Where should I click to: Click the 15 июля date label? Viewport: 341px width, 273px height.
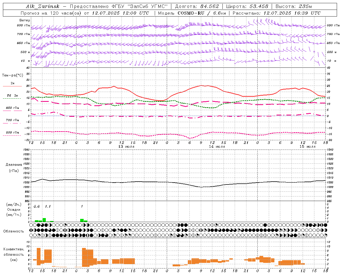pyautogui.click(x=307, y=147)
